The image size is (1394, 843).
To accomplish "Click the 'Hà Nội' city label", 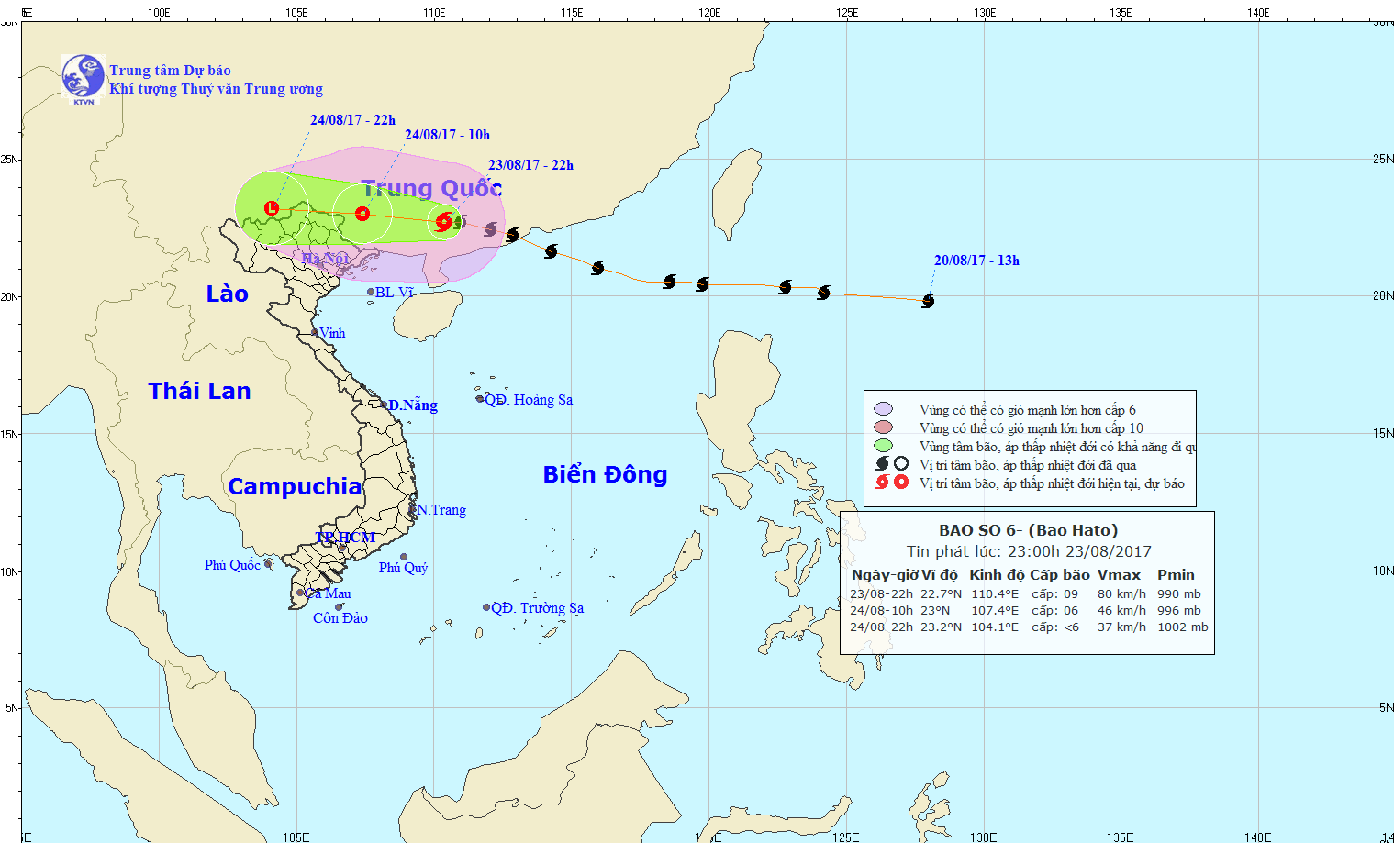I will click(325, 259).
